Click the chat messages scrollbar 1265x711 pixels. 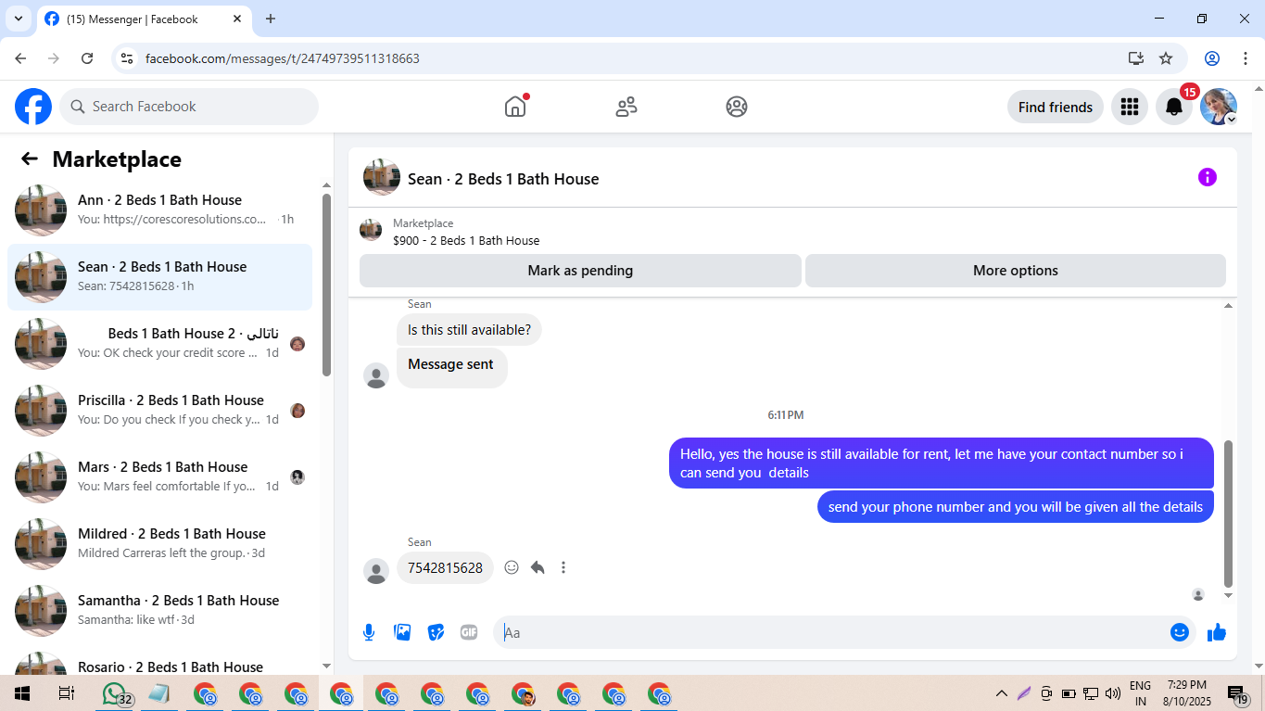1229,514
